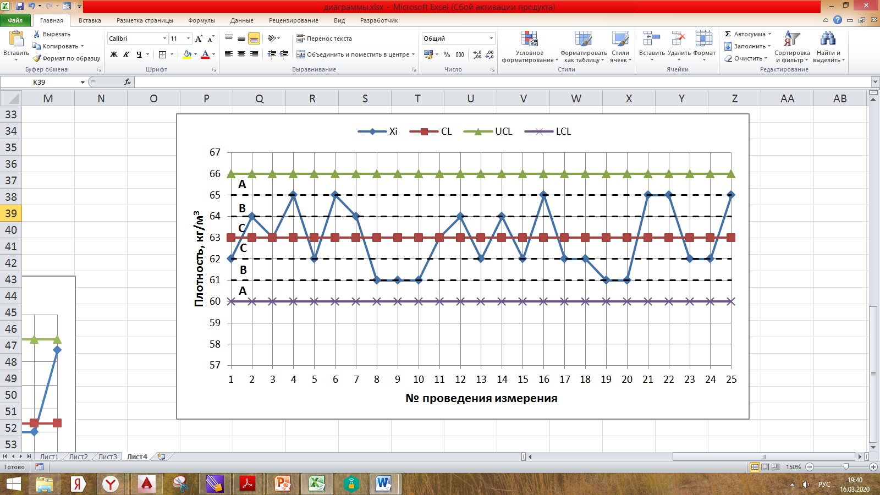This screenshot has height=495, width=880.
Task: Expand the number format (Общий) dropdown
Action: [x=491, y=38]
